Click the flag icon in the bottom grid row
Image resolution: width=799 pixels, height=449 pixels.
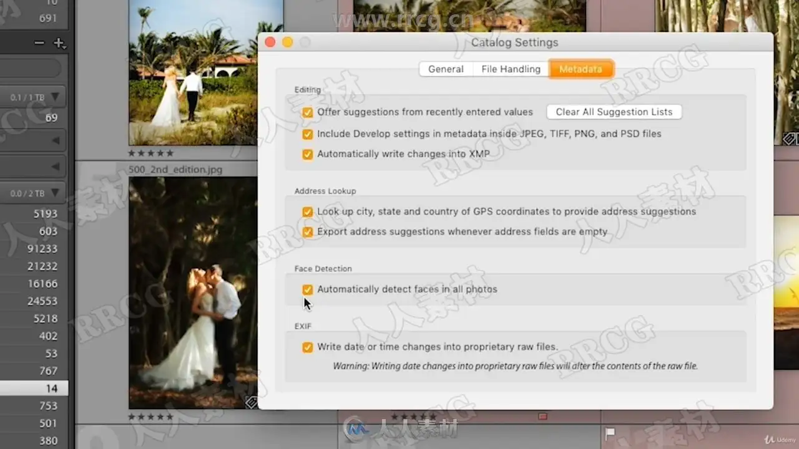(x=610, y=432)
